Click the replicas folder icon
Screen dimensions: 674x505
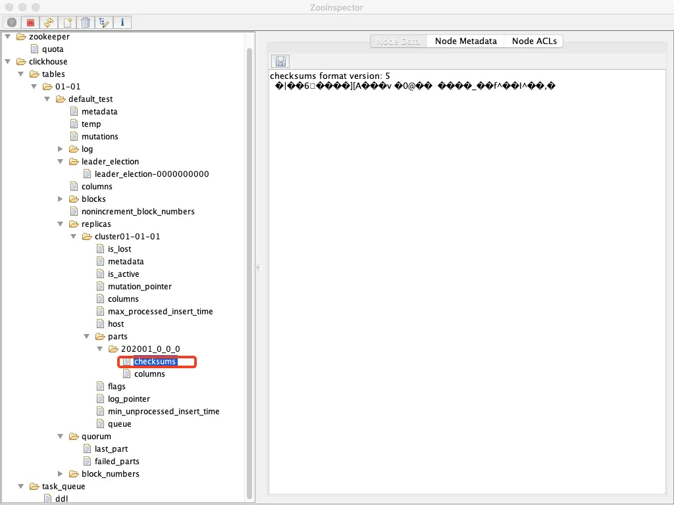tap(74, 224)
